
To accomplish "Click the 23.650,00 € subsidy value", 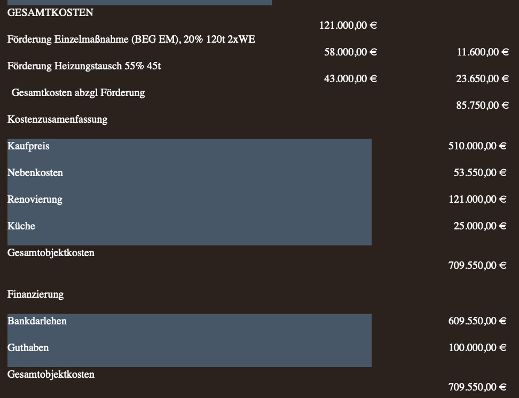I will coord(482,78).
